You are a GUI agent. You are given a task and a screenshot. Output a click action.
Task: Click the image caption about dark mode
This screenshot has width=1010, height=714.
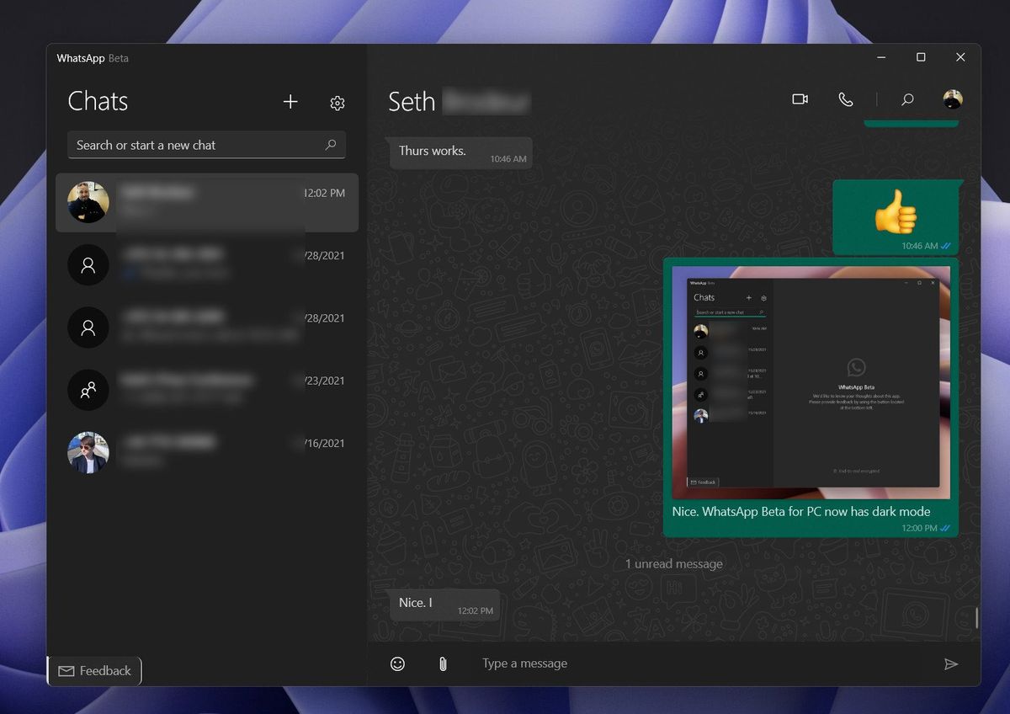[801, 511]
